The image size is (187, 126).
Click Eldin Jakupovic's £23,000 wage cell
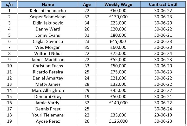click(118, 23)
